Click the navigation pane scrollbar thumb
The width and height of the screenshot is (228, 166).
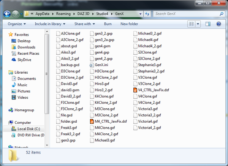tap(47, 74)
